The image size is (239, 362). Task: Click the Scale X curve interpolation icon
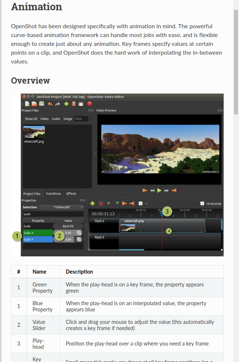[79, 233]
